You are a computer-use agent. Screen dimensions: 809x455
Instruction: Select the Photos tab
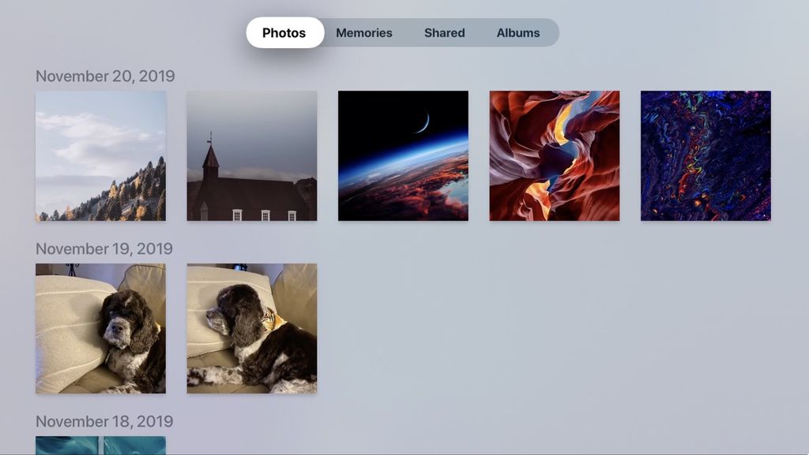click(284, 32)
